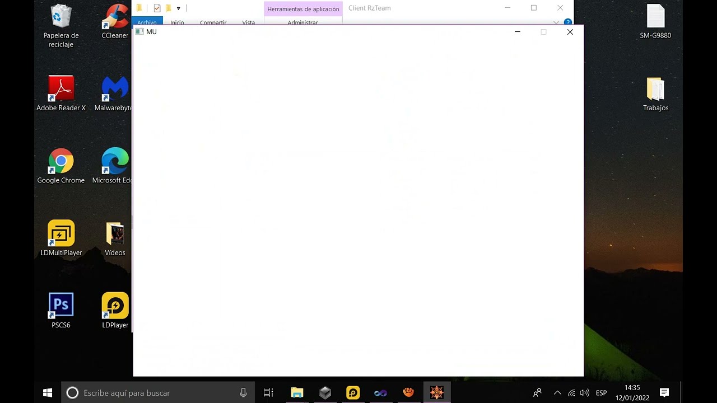Viewport: 717px width, 403px height.
Task: Select the Google Chrome desktop shortcut
Action: tap(61, 166)
